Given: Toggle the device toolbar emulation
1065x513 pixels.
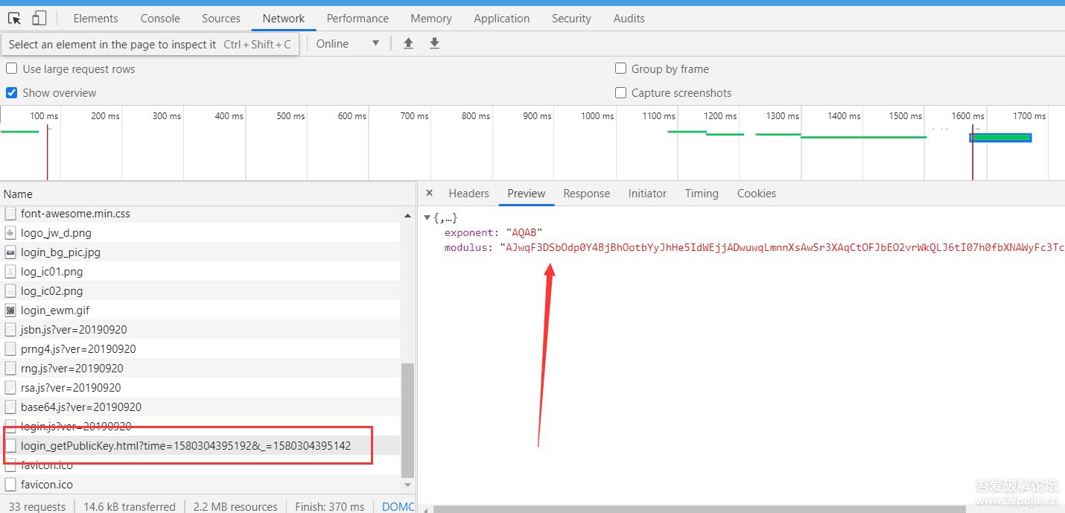Looking at the screenshot, I should click(39, 18).
